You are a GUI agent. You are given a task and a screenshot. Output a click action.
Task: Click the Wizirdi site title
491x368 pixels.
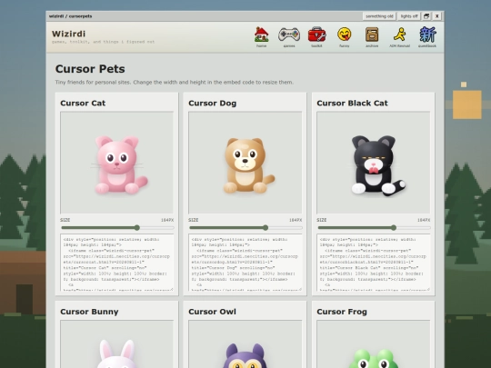68,34
